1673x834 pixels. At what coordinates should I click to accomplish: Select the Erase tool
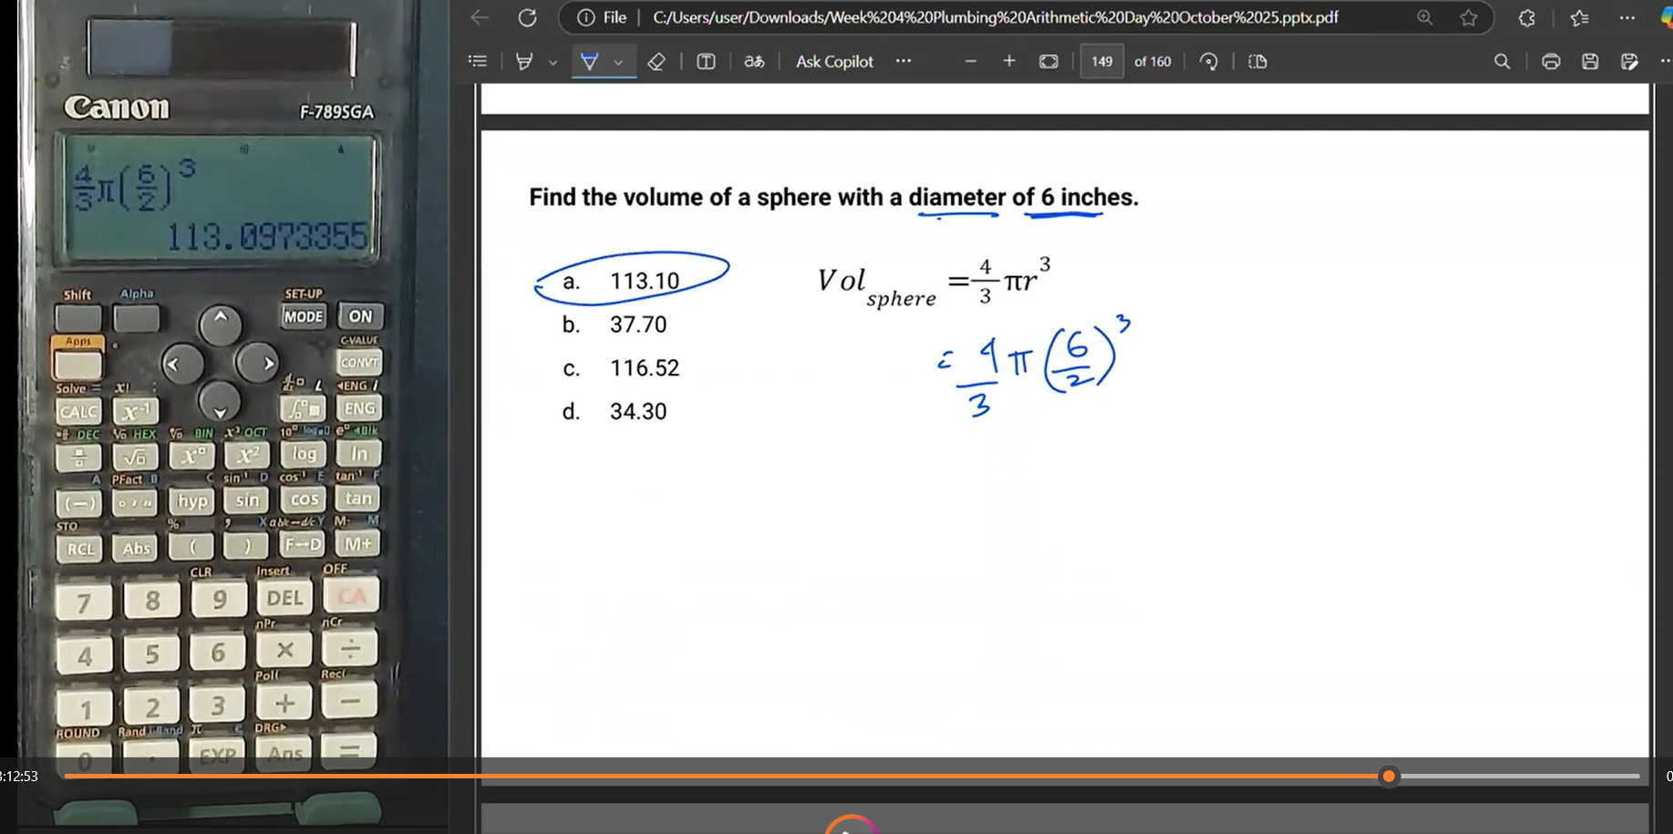[x=656, y=61]
